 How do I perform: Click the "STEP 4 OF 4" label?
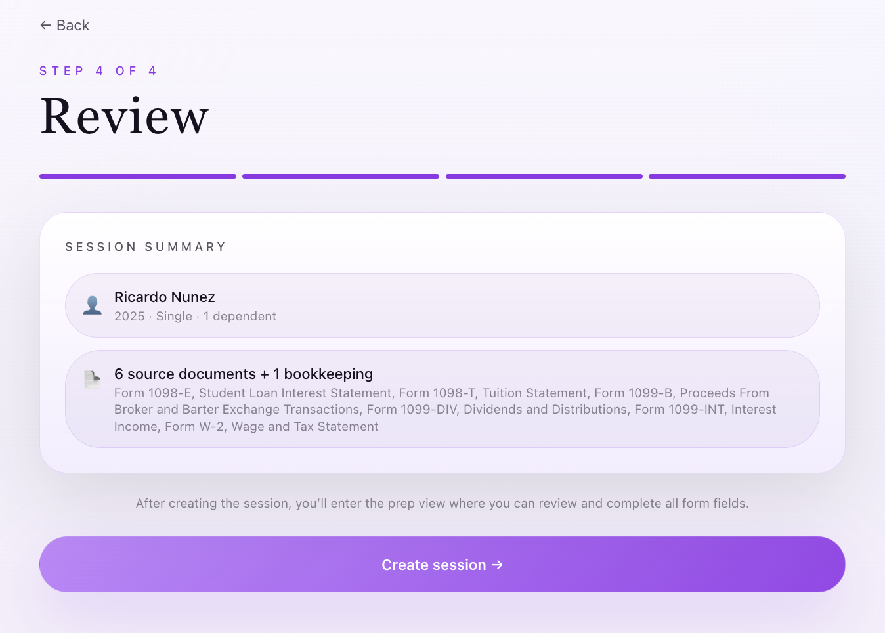98,71
